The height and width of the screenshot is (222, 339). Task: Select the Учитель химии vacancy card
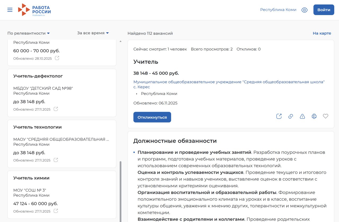62,194
